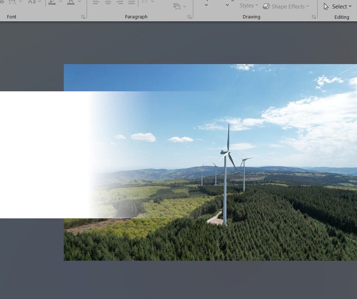Expand the Convert to SmartArt dropdown arrow
Screen dimensions: 357x299
pyautogui.click(x=184, y=6)
